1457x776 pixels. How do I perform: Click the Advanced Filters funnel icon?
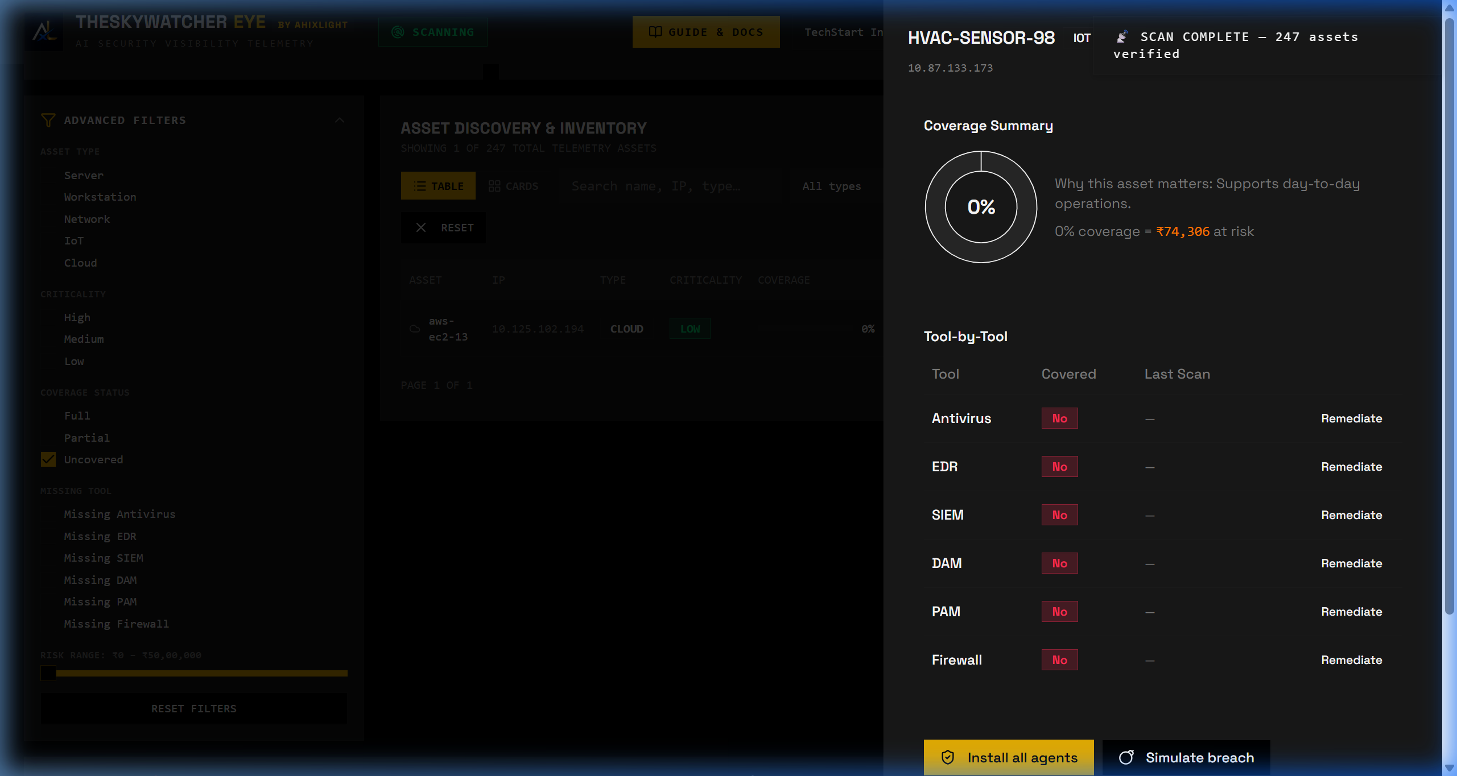pos(48,120)
